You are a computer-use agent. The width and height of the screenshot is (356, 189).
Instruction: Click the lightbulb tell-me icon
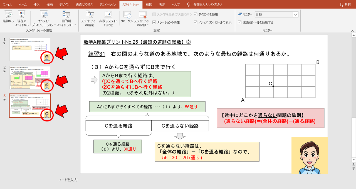(189, 5)
